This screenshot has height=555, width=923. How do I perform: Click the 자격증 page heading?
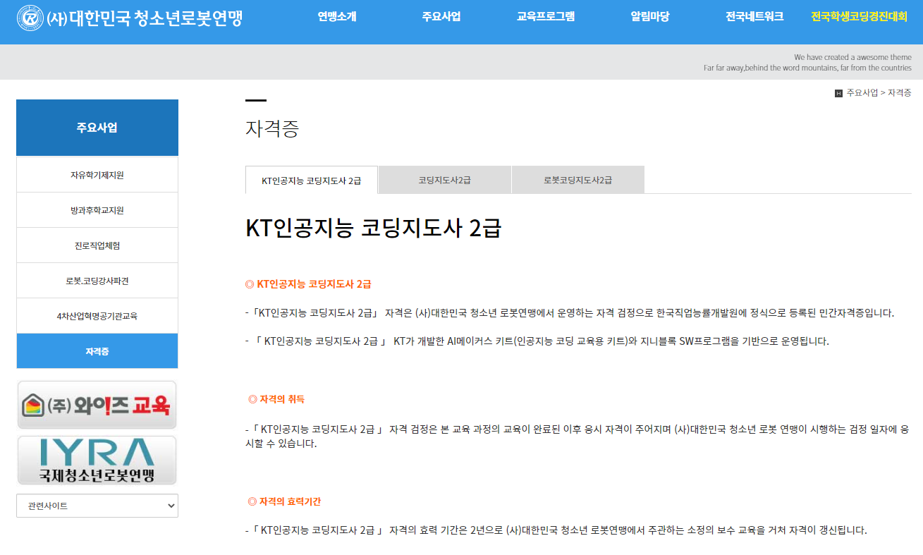[272, 128]
